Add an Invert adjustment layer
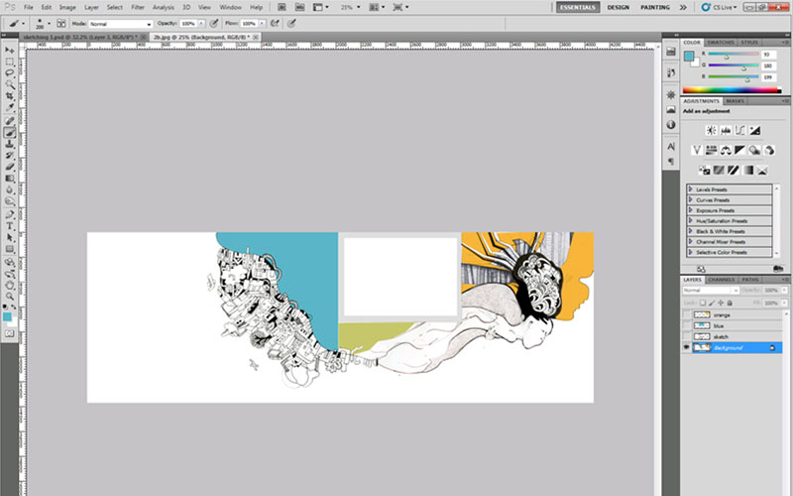Image resolution: width=793 pixels, height=496 pixels. (x=704, y=170)
